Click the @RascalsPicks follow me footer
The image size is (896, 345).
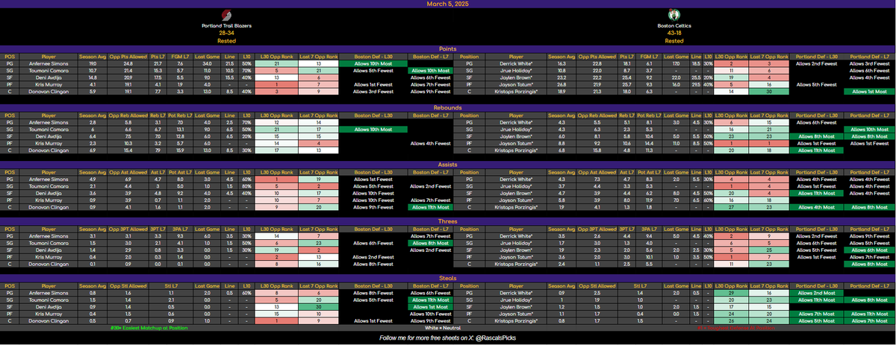[x=448, y=337]
